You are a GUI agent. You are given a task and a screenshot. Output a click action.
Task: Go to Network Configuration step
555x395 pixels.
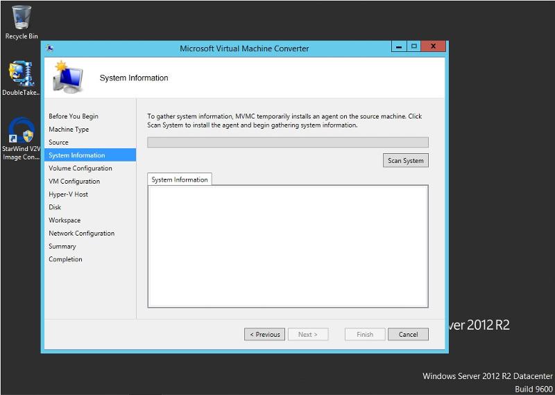coord(81,234)
